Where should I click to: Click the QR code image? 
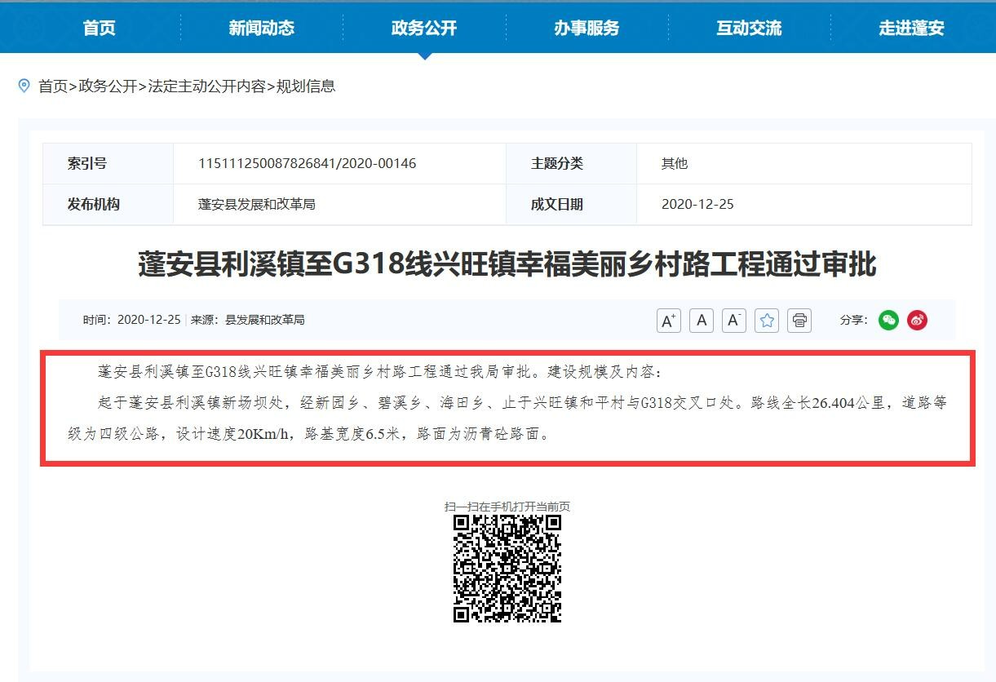click(x=507, y=569)
